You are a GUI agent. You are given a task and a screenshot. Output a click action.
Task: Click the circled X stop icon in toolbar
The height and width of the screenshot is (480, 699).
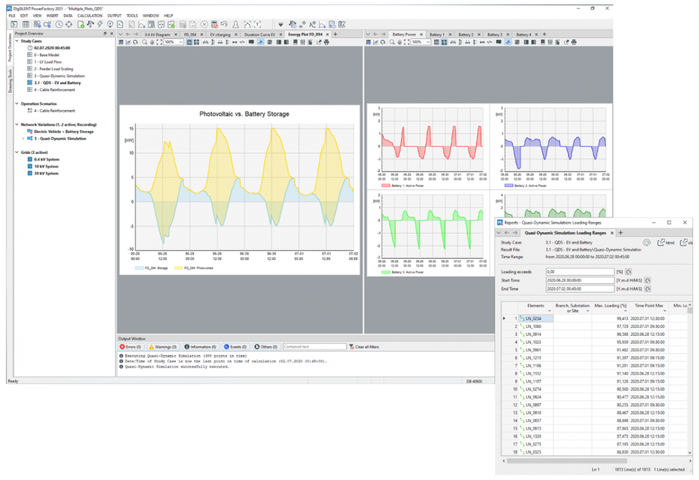click(x=204, y=25)
